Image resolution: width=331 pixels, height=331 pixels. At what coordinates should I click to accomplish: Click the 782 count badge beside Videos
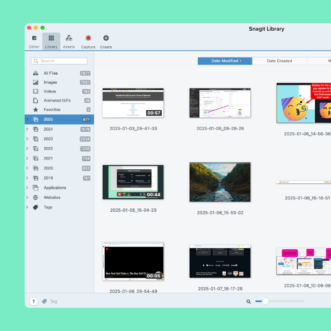(86, 91)
